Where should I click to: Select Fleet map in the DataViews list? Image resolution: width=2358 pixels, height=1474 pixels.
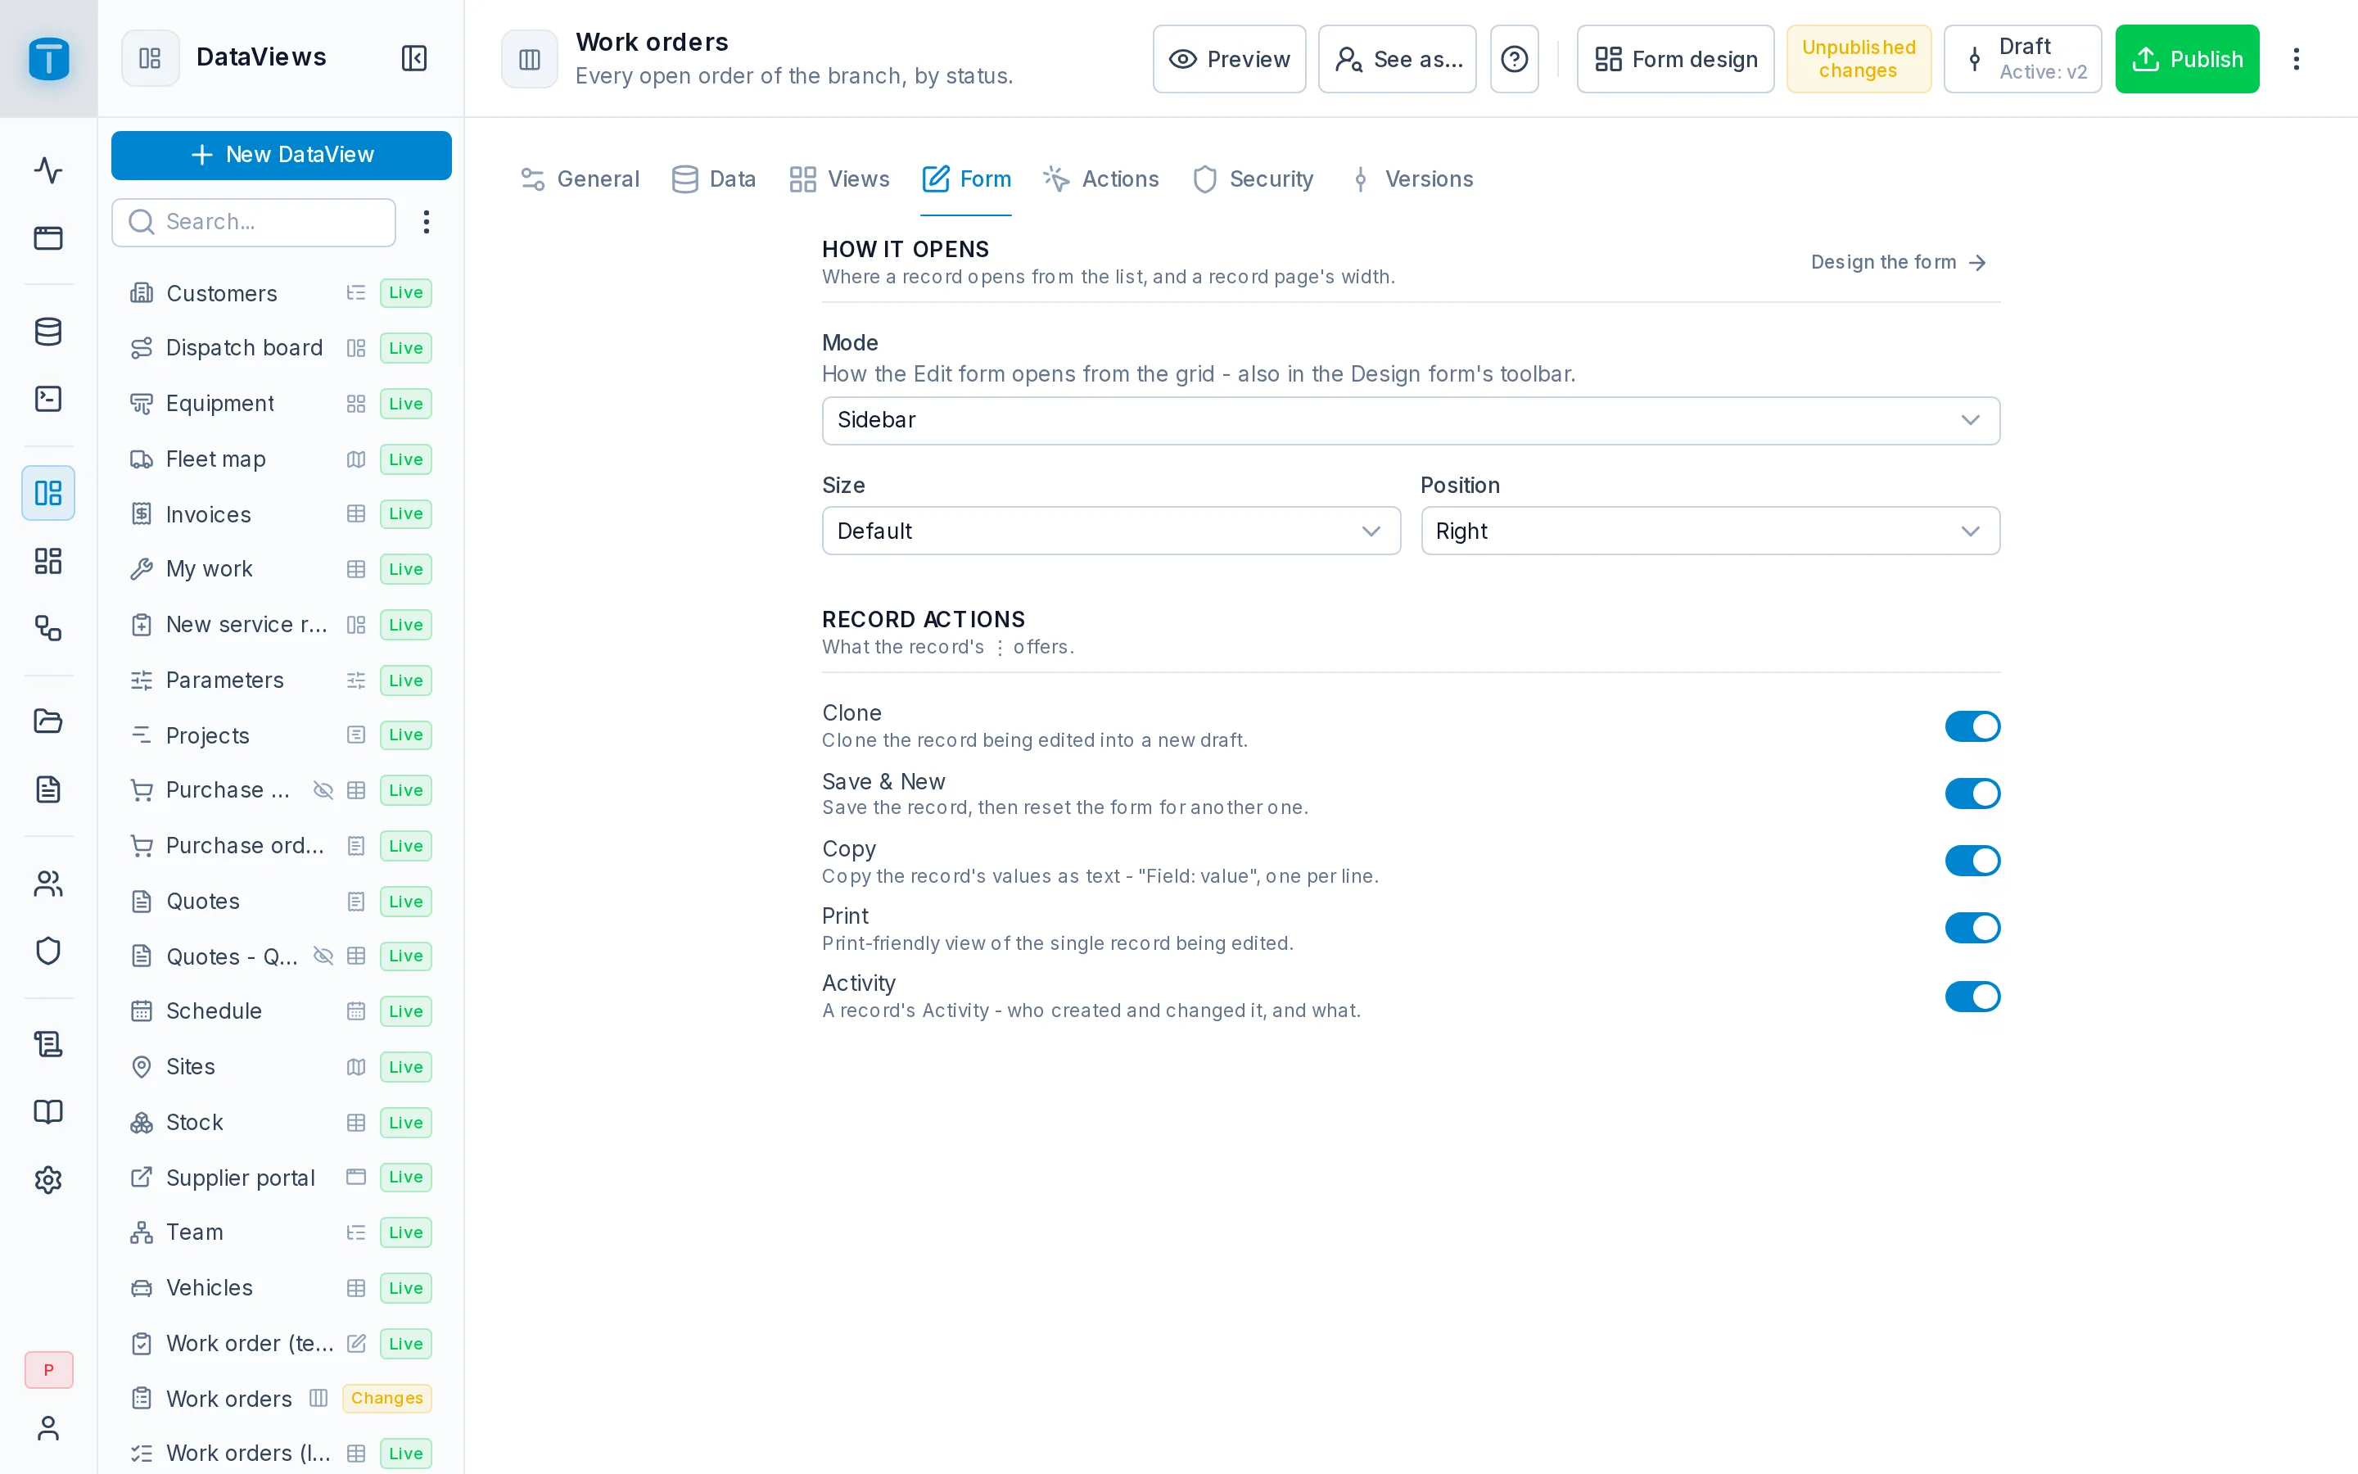click(x=282, y=459)
